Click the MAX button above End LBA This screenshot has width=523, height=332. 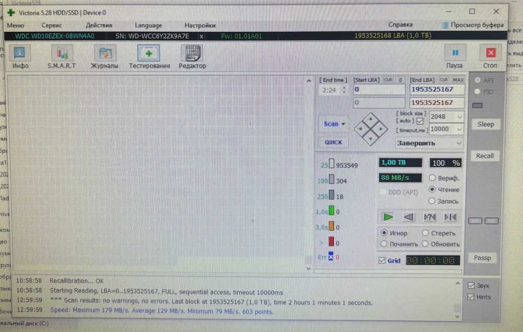[x=458, y=80]
